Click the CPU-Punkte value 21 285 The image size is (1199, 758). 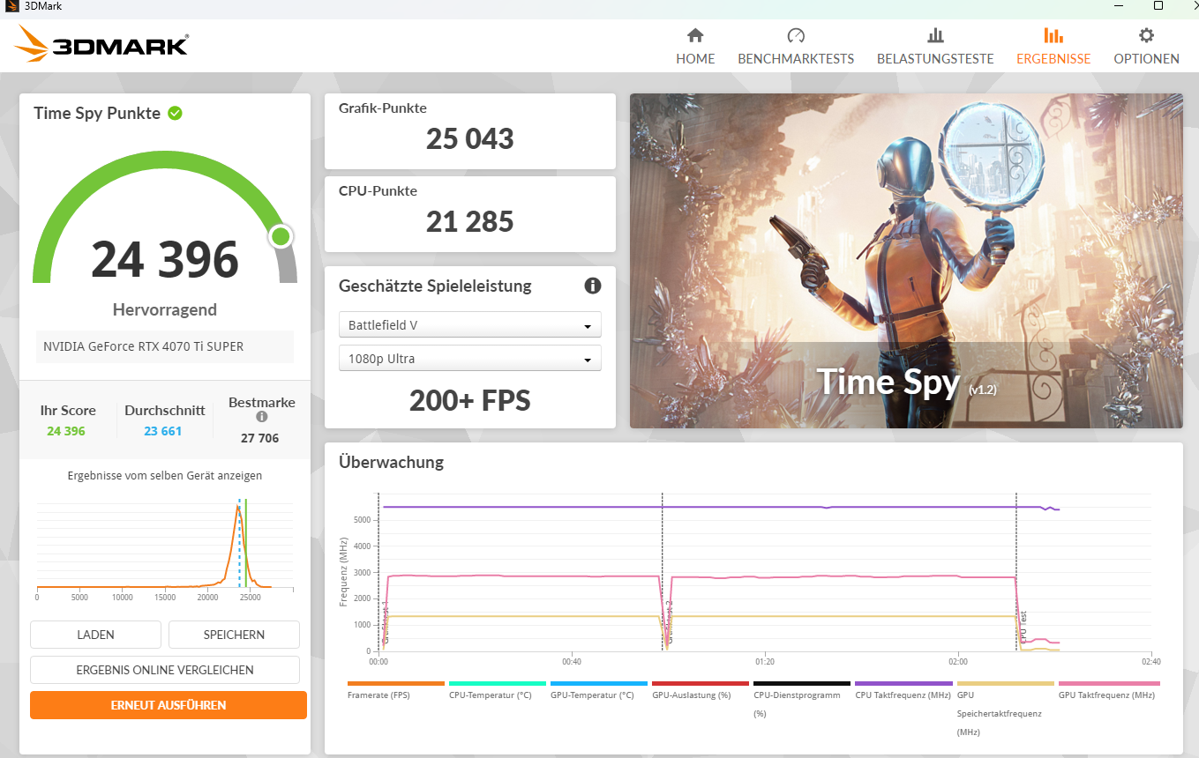pyautogui.click(x=470, y=221)
